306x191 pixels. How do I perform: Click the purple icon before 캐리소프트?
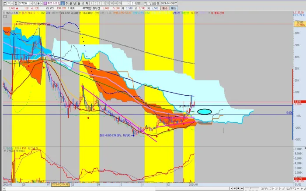click(45, 3)
